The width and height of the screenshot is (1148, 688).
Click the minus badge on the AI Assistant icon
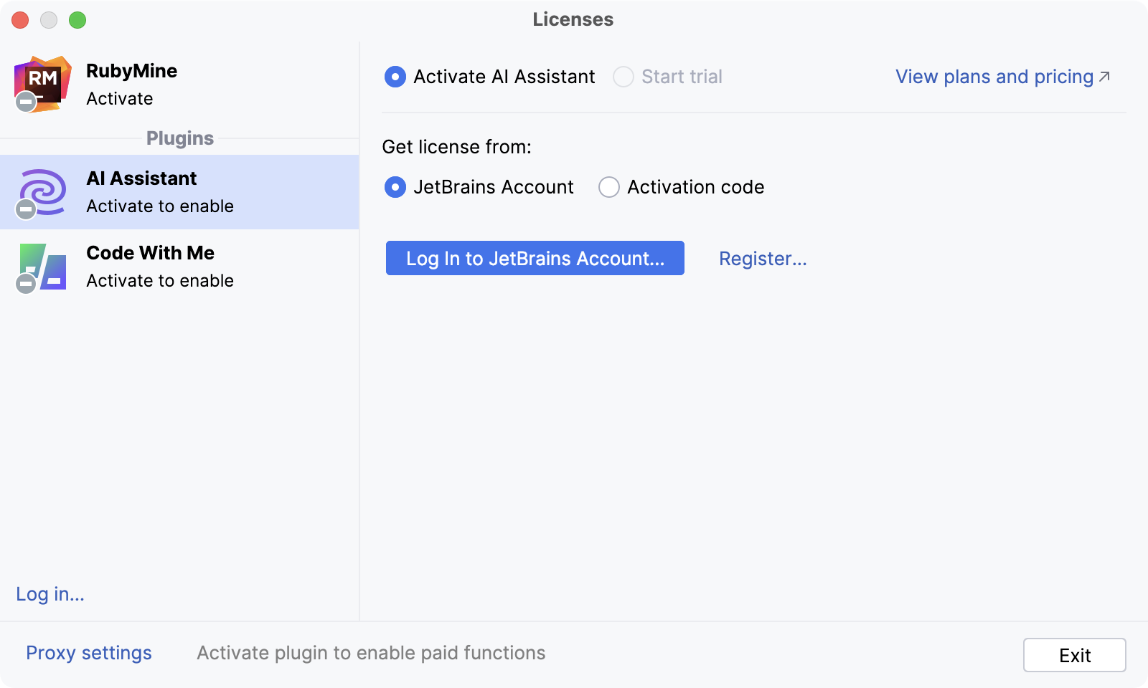tap(26, 209)
